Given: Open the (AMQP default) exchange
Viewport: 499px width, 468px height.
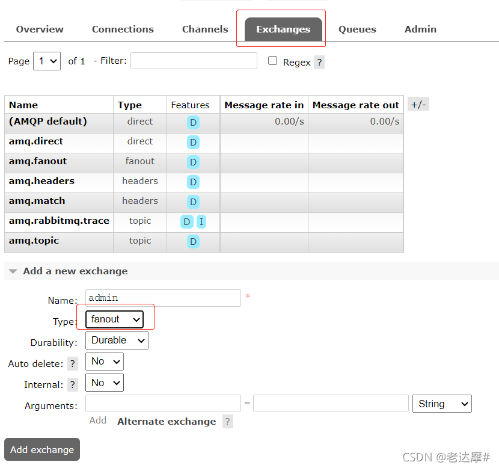Looking at the screenshot, I should click(48, 122).
